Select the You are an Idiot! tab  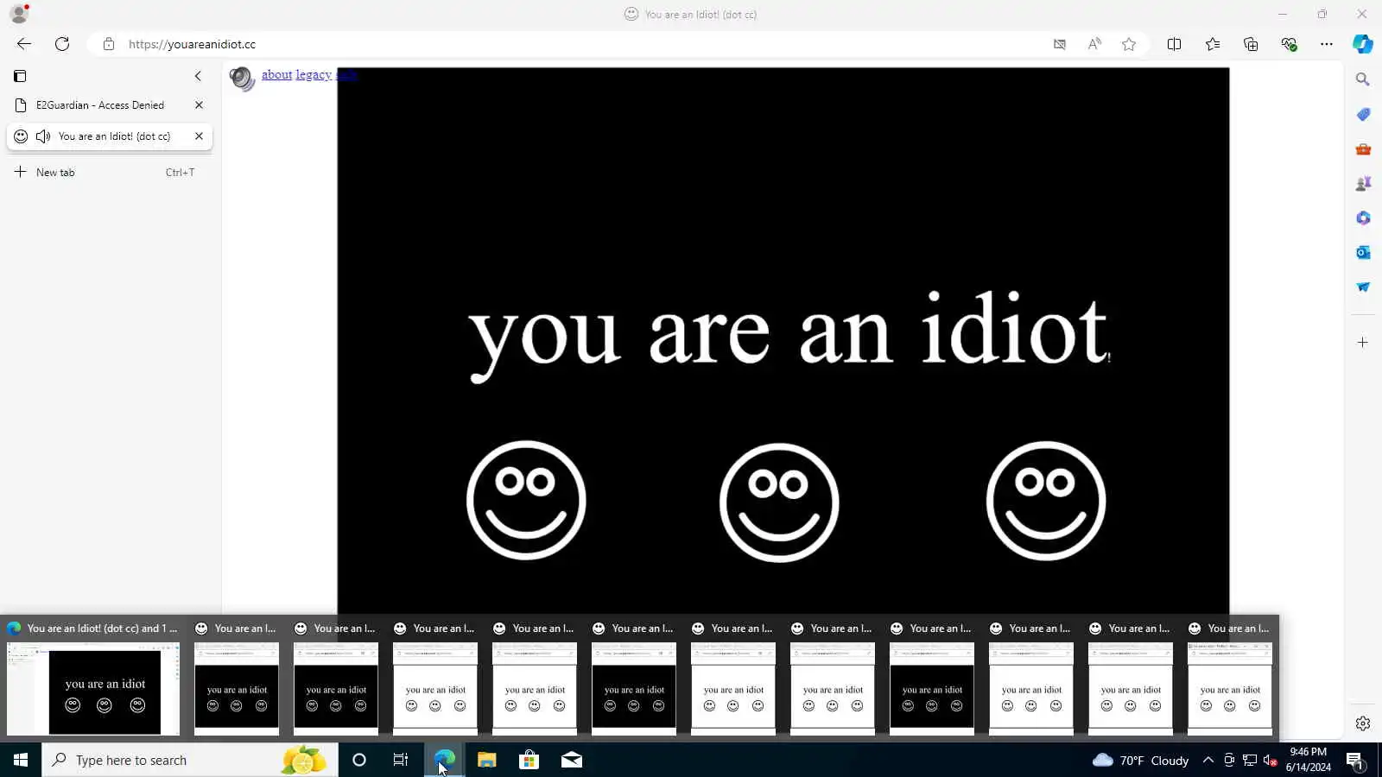pyautogui.click(x=114, y=136)
